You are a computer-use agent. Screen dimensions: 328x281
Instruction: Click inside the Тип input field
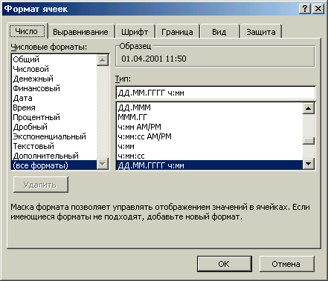coord(216,93)
